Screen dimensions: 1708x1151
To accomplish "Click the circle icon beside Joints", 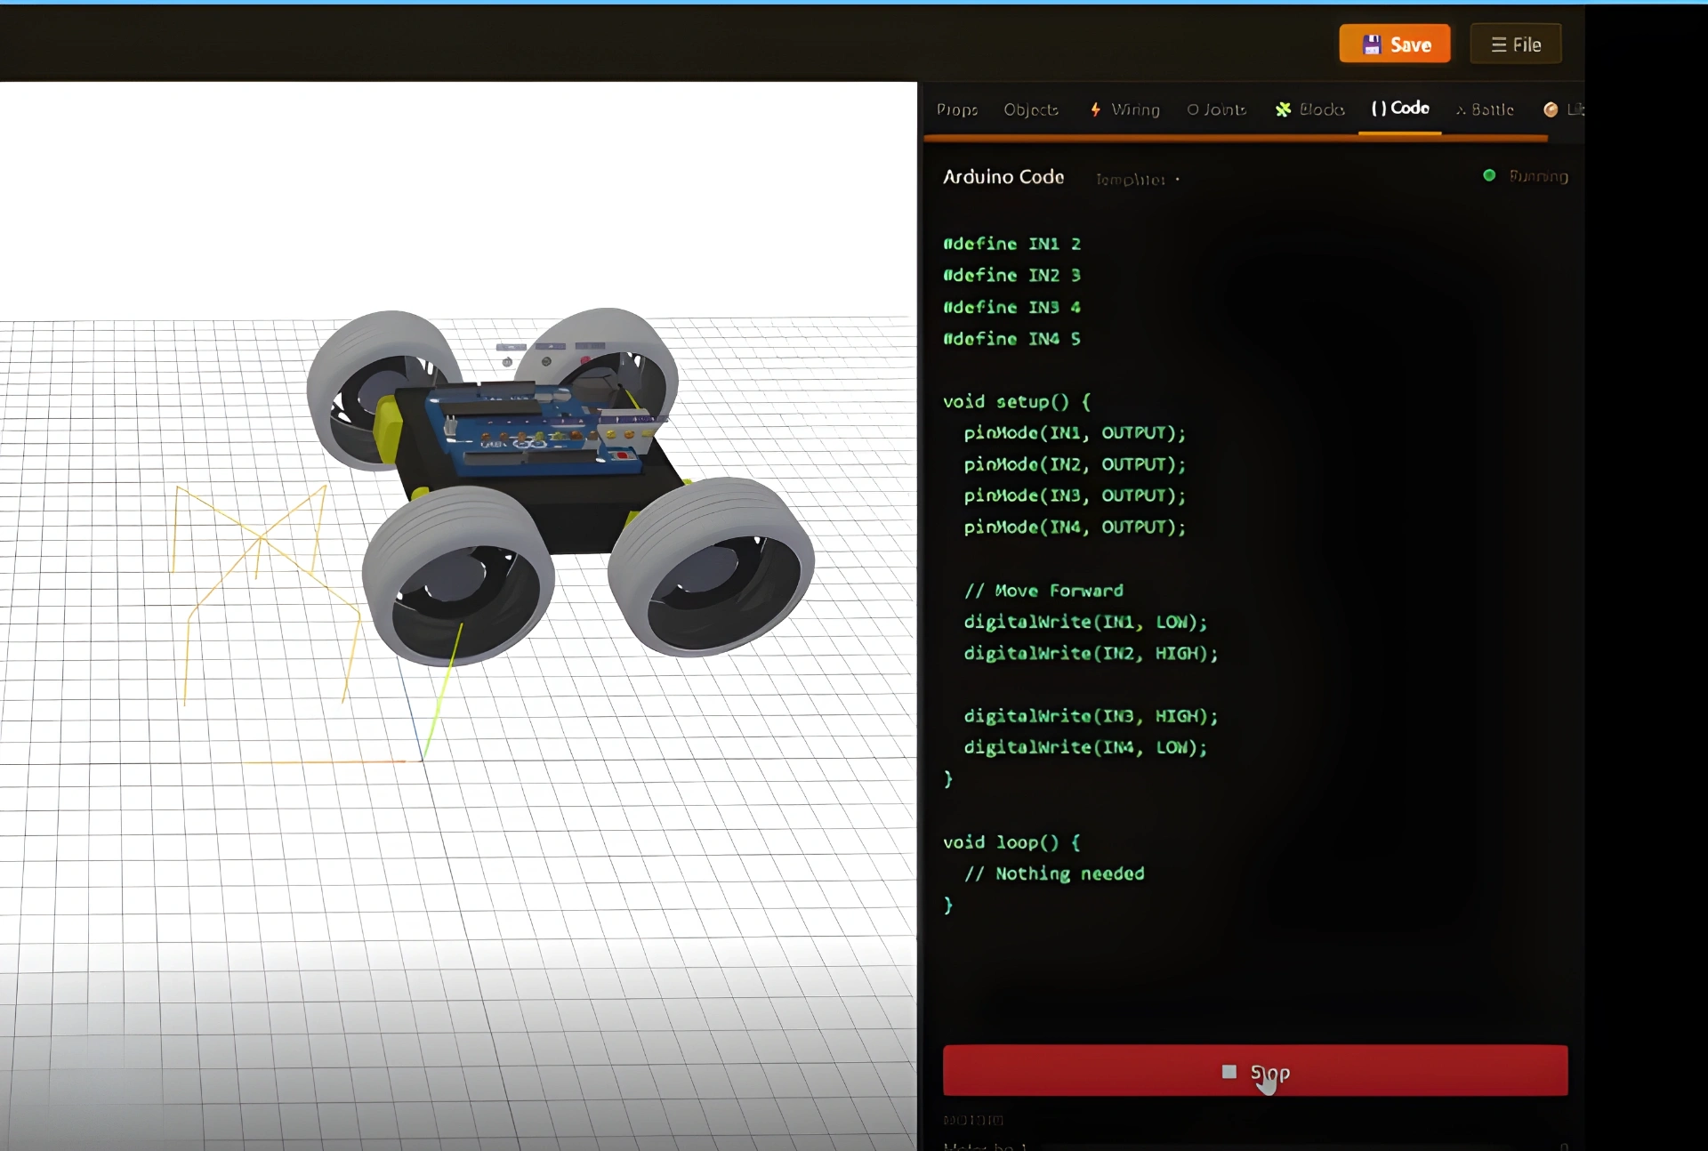I will click(x=1193, y=109).
